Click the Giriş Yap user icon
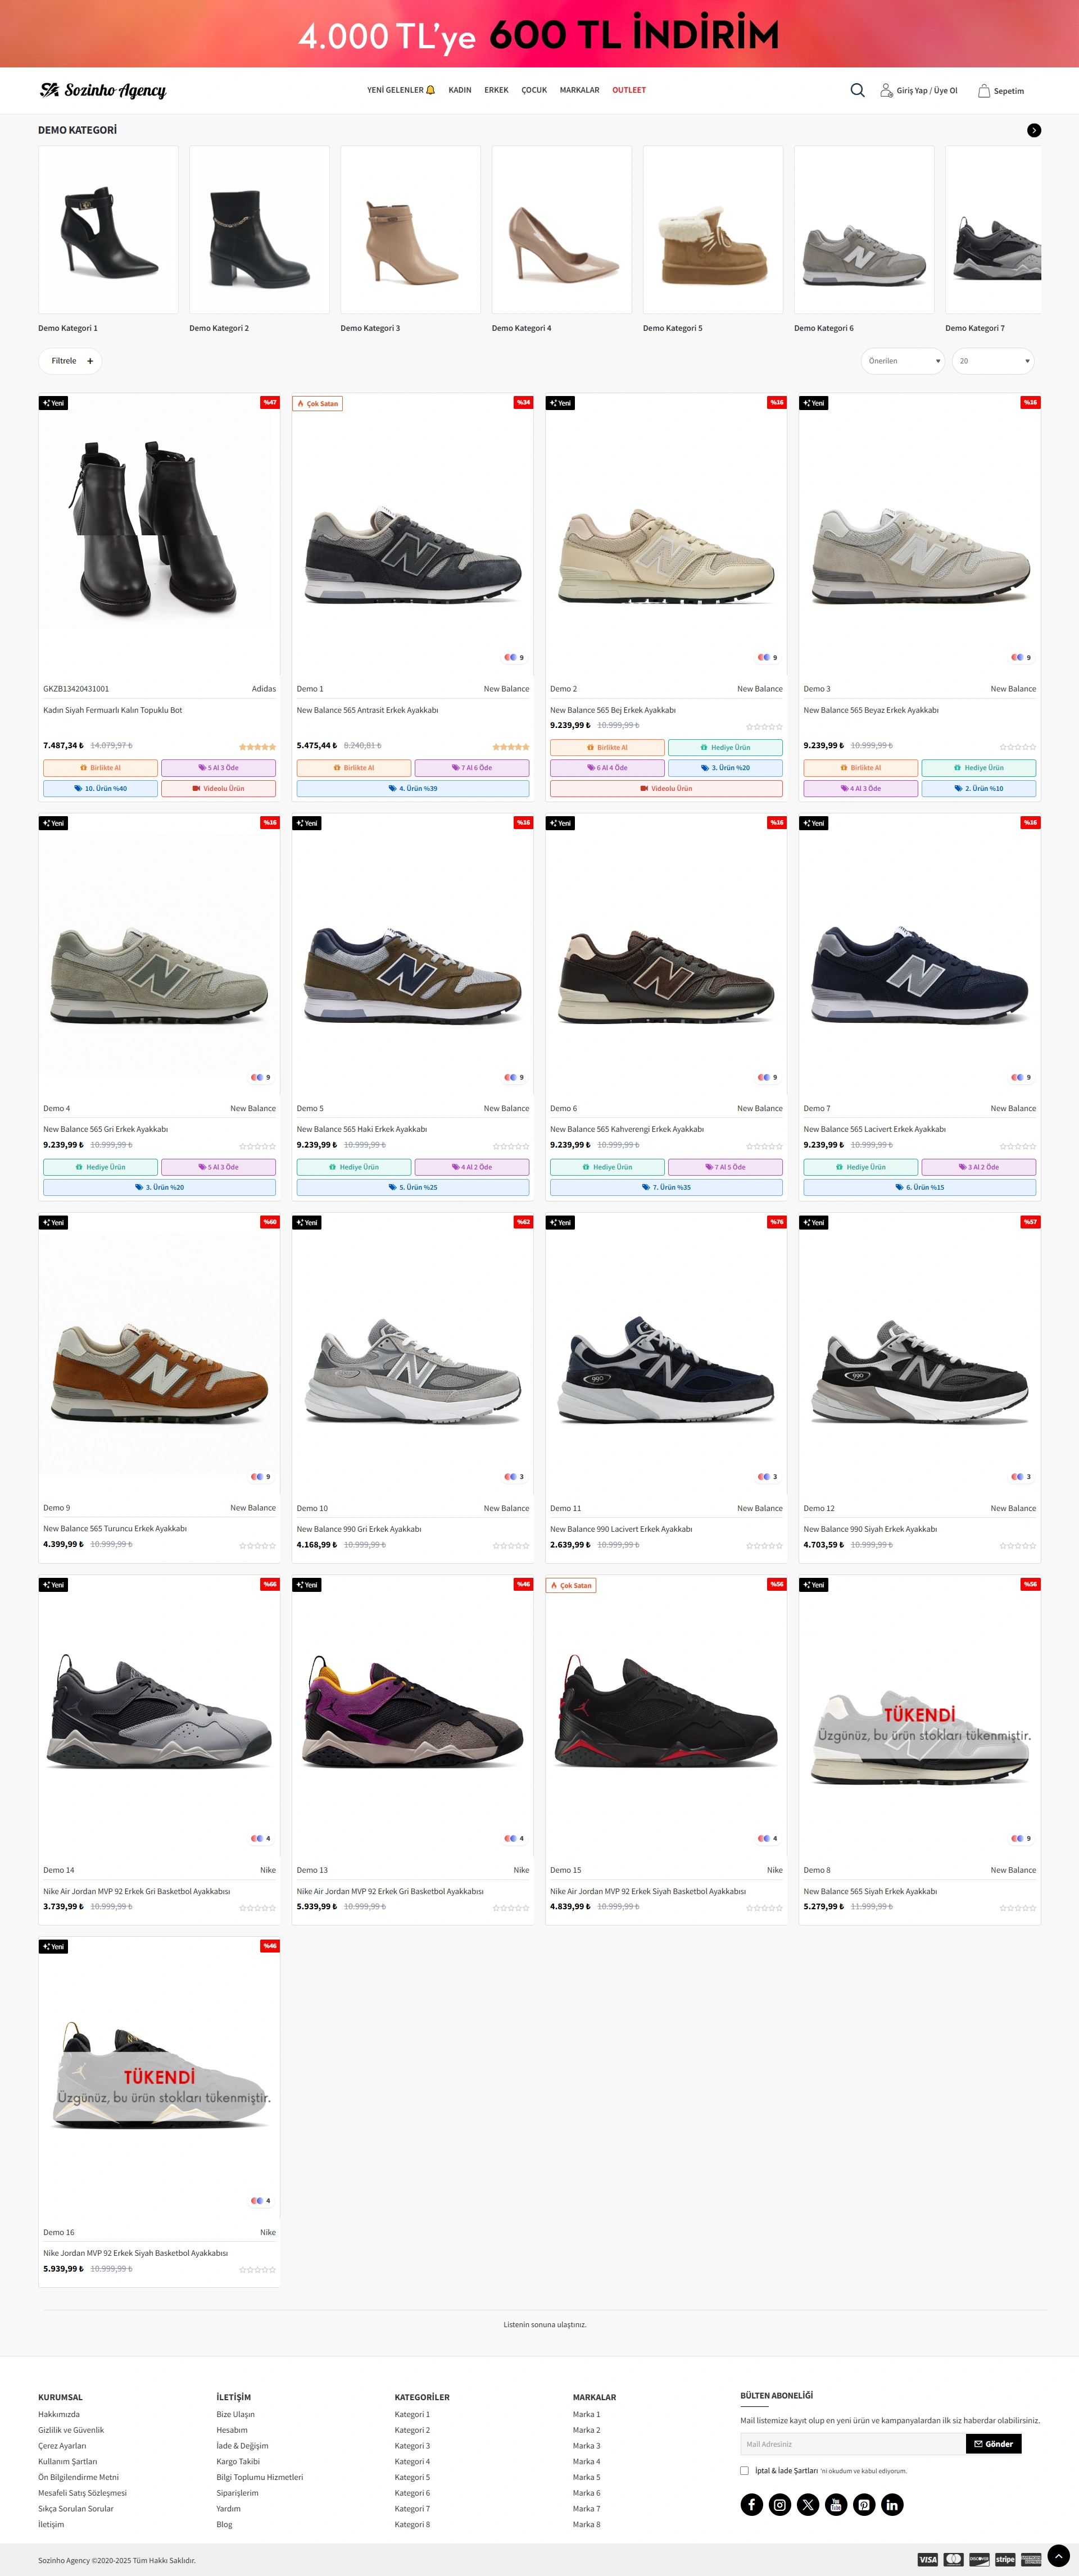Viewport: 1079px width, 2576px height. coord(886,90)
